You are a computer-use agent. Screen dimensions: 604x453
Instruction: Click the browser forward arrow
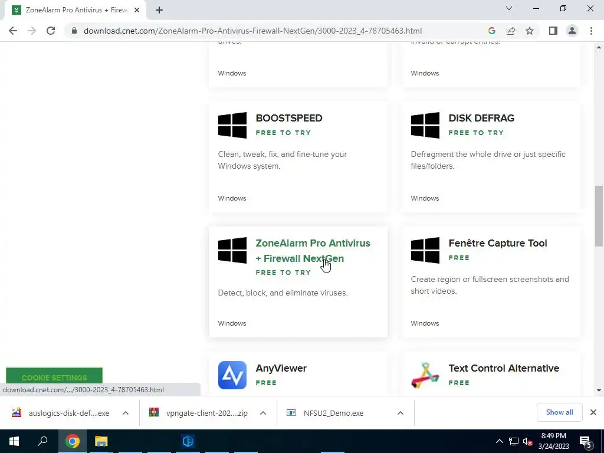click(32, 31)
